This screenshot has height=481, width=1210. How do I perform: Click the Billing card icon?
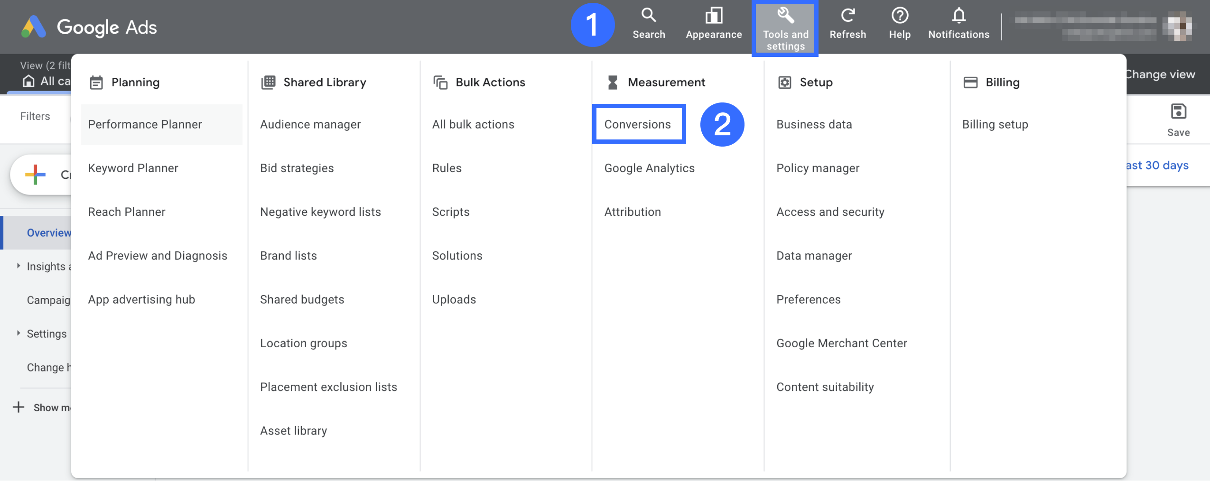pos(970,83)
